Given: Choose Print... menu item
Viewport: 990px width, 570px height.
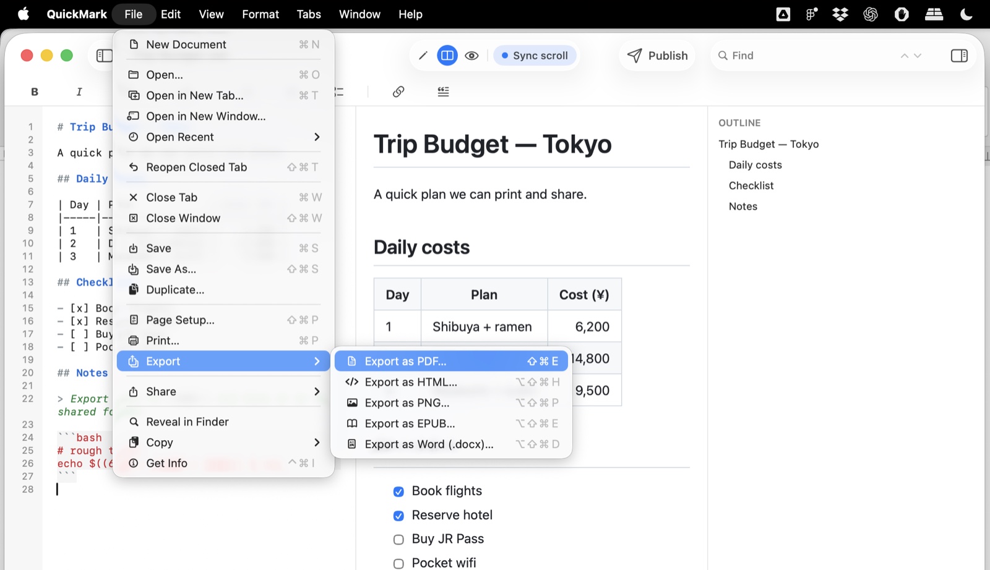Looking at the screenshot, I should (223, 341).
